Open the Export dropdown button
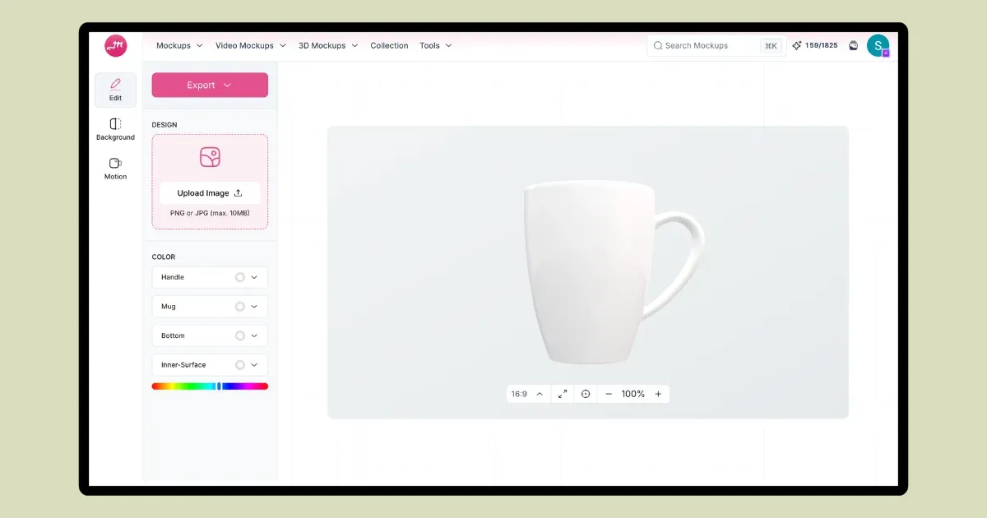Viewport: 987px width, 518px height. (x=210, y=85)
